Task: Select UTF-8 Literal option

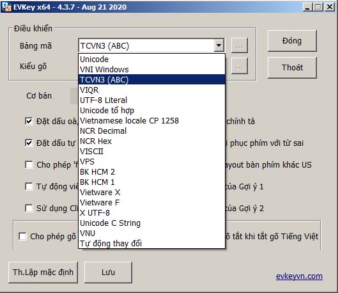Action: (152, 100)
